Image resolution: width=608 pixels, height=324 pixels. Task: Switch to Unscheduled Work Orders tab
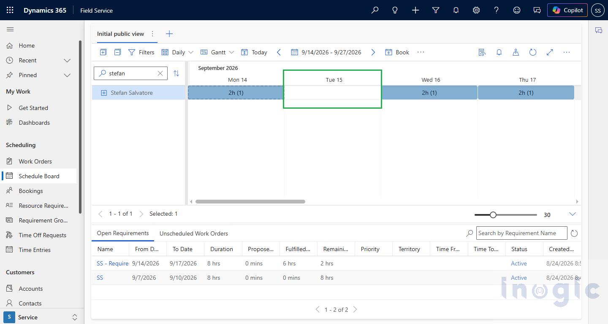(194, 233)
